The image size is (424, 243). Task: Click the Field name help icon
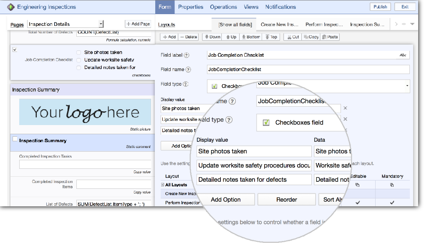tap(188, 70)
